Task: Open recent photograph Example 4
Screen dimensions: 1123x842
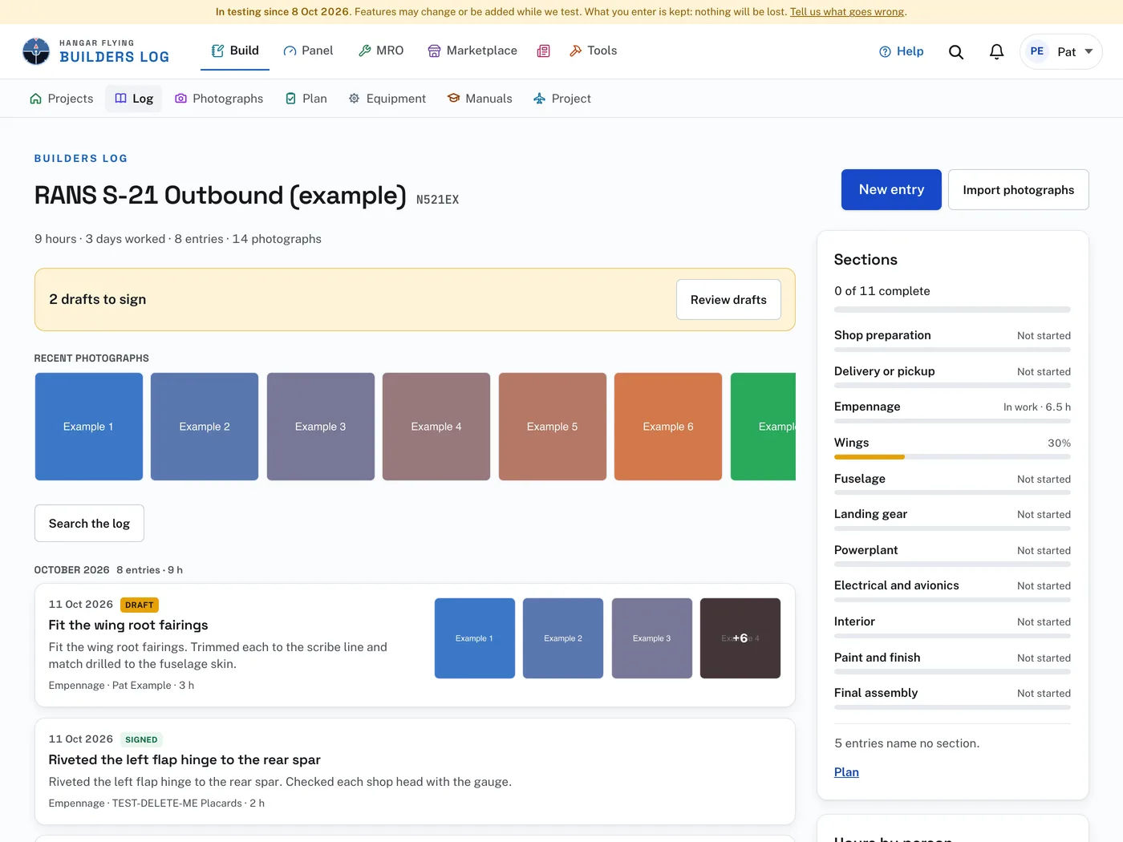Action: point(436,427)
